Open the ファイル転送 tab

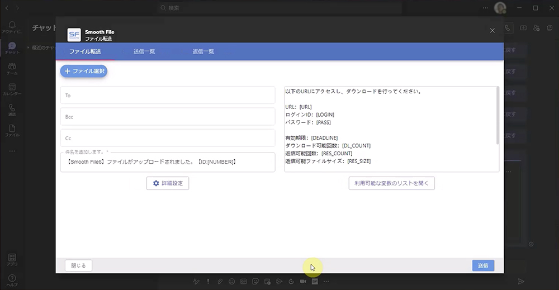pyautogui.click(x=85, y=51)
